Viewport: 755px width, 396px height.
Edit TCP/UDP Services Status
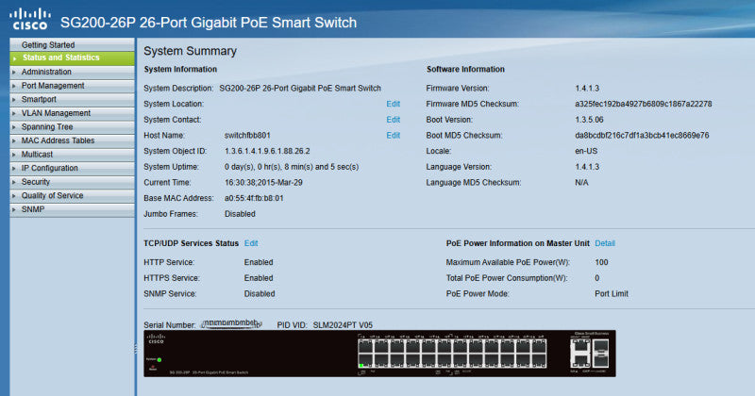coord(251,243)
